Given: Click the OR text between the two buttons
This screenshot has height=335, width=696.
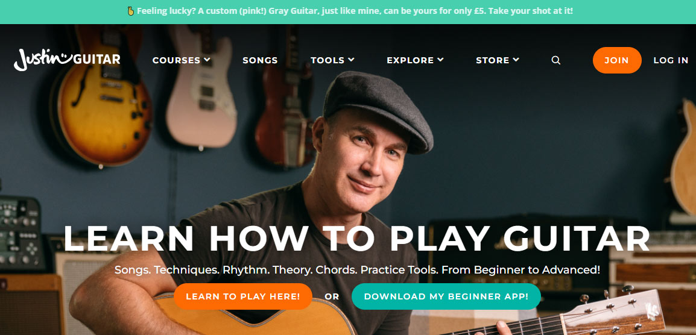Looking at the screenshot, I should coord(332,296).
